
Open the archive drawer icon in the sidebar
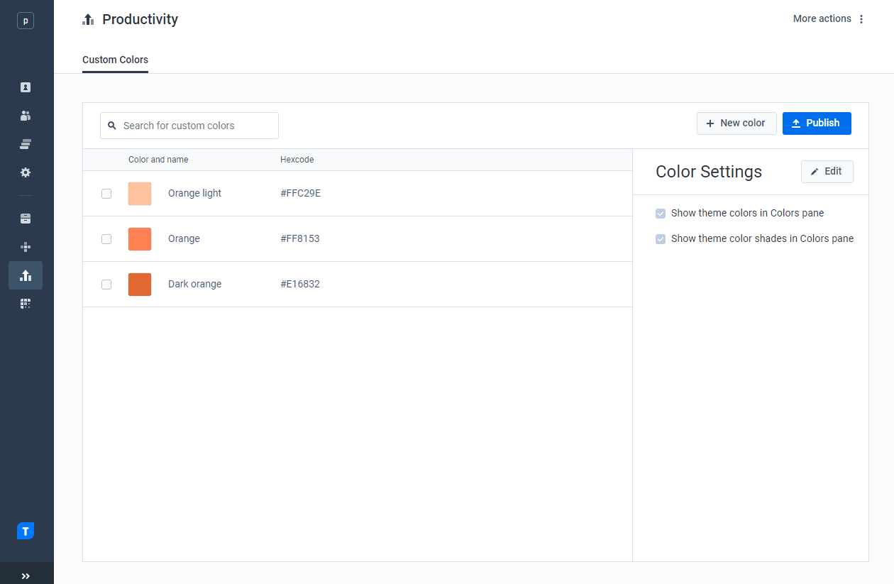pos(26,219)
